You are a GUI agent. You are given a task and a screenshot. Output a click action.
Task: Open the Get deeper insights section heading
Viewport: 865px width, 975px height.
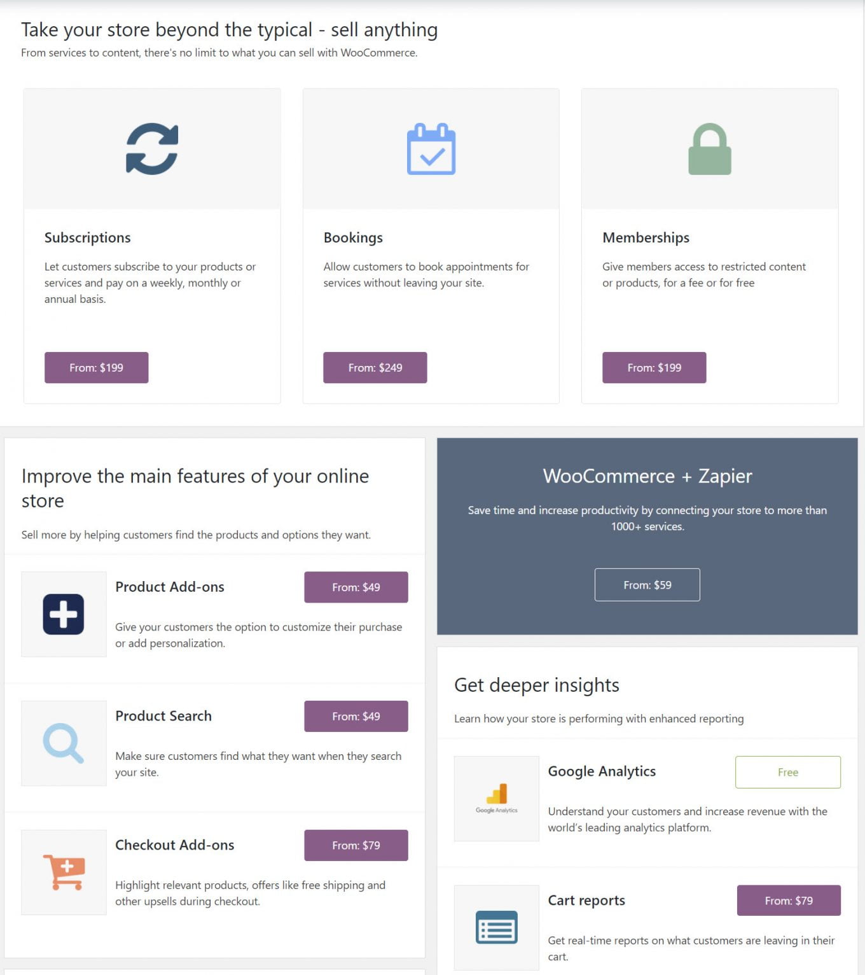[537, 685]
